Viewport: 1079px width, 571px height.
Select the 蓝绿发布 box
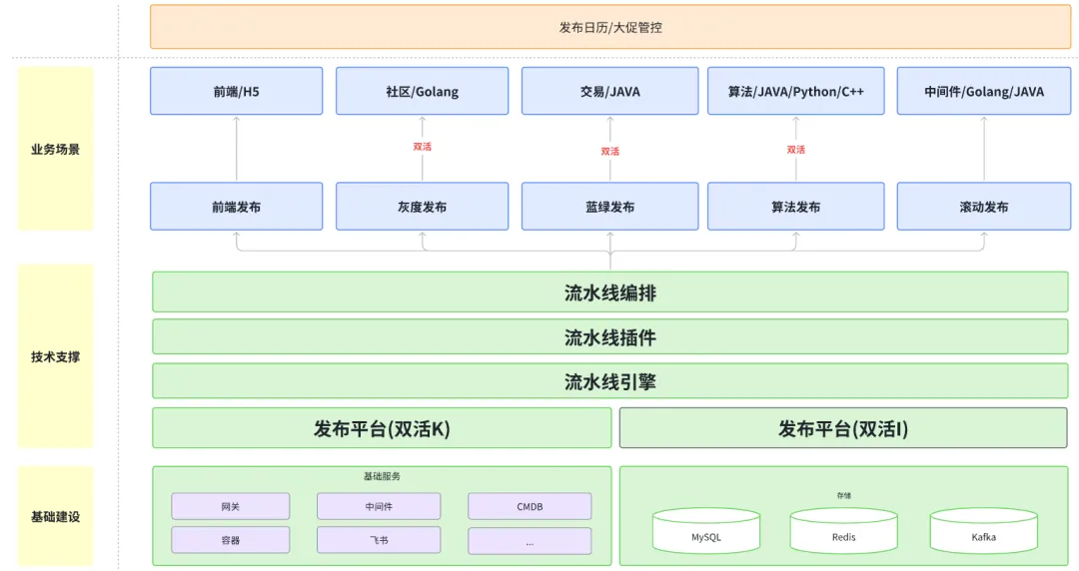(x=609, y=207)
